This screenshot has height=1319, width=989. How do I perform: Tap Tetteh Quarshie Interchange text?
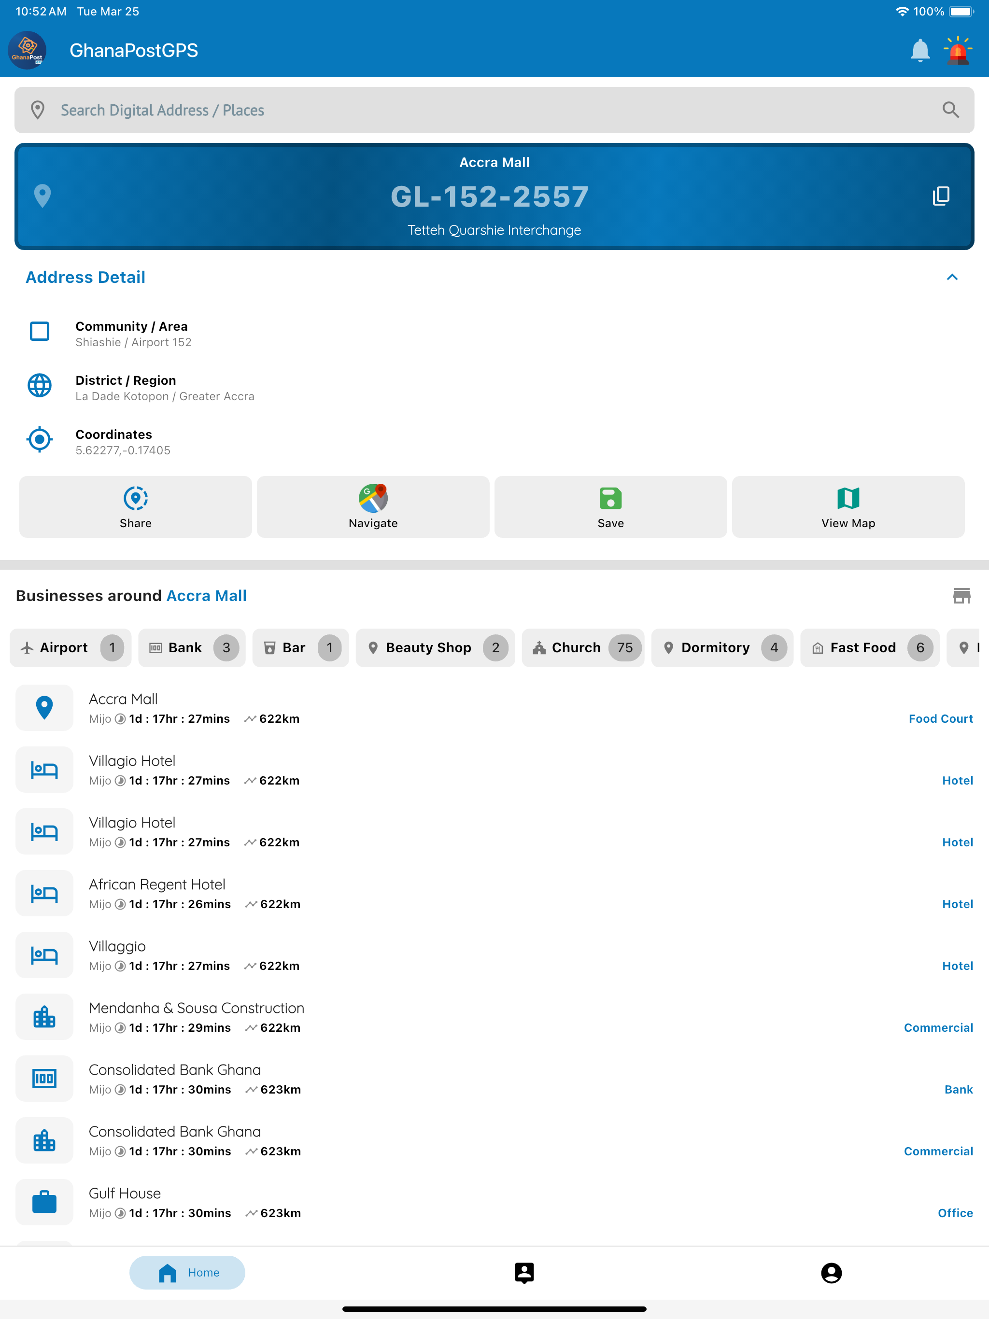click(x=494, y=230)
